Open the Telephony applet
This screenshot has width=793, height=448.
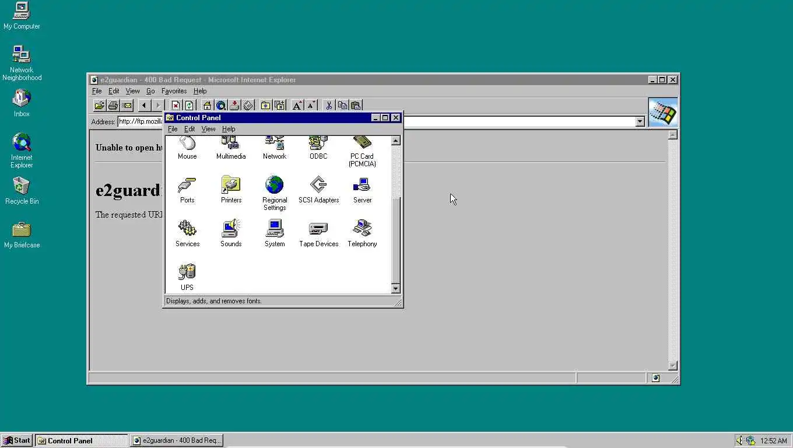362,233
